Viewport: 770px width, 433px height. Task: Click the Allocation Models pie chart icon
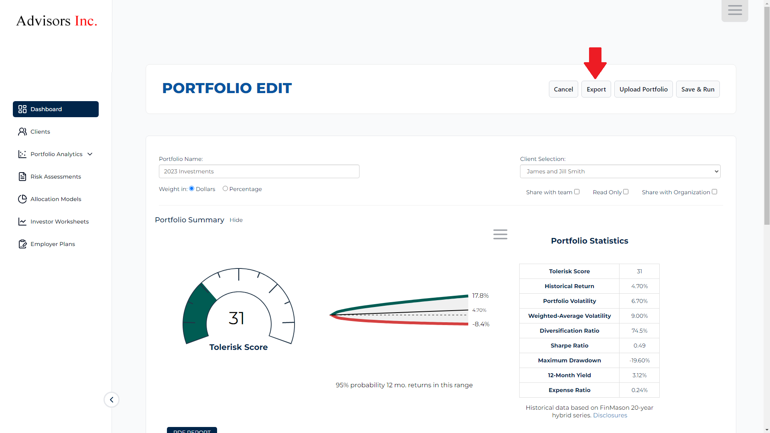click(22, 199)
